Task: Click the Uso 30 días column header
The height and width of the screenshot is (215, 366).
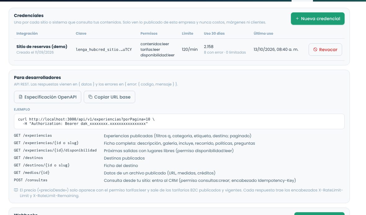Action: pyautogui.click(x=214, y=33)
